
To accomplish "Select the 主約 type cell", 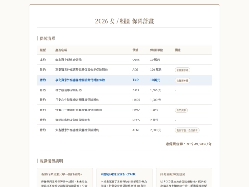I will (x=43, y=60).
